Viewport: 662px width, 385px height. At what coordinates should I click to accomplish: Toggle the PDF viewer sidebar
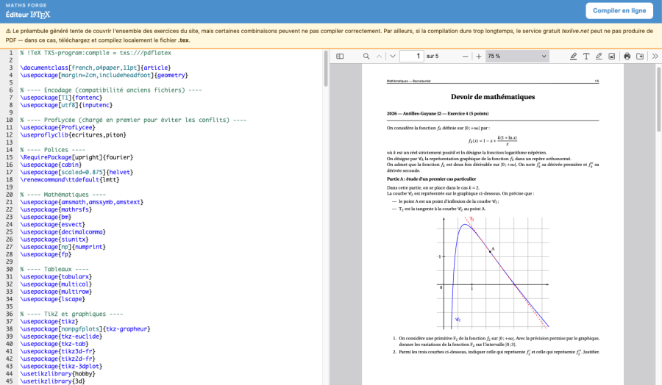coord(340,56)
